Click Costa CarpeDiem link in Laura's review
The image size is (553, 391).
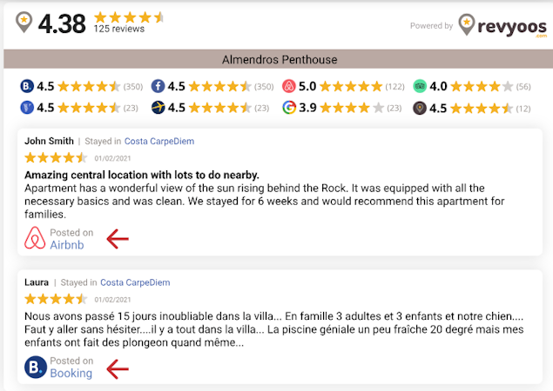point(135,282)
